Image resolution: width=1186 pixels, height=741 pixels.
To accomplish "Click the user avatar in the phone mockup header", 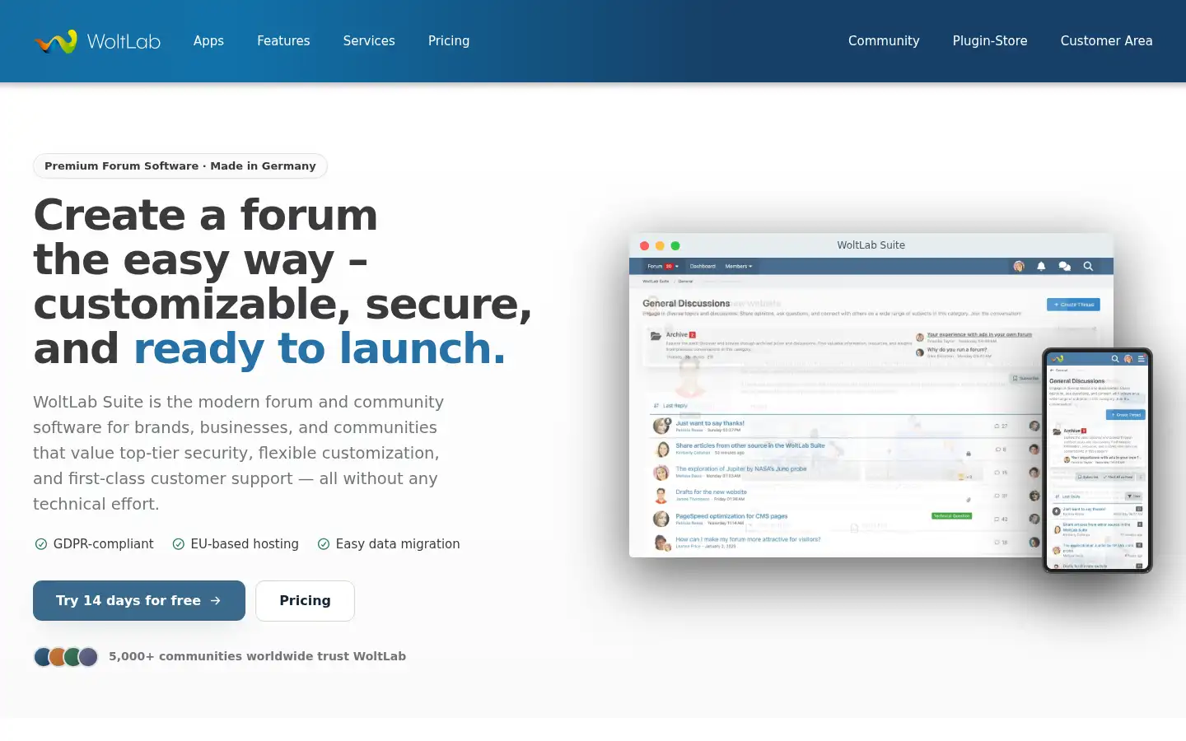I will click(1128, 358).
